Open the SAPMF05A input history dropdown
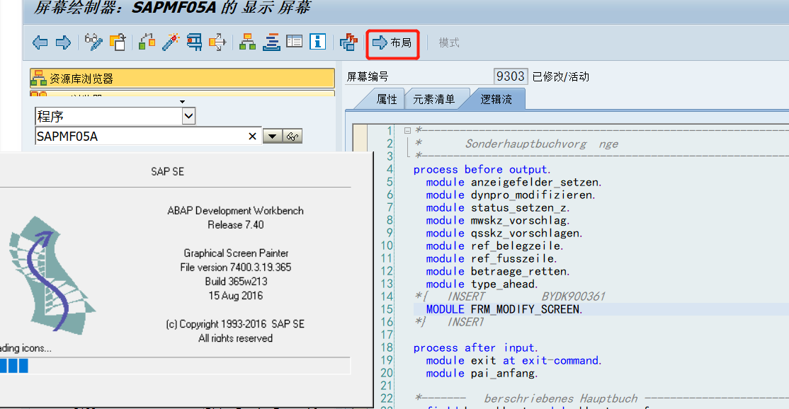 [272, 136]
